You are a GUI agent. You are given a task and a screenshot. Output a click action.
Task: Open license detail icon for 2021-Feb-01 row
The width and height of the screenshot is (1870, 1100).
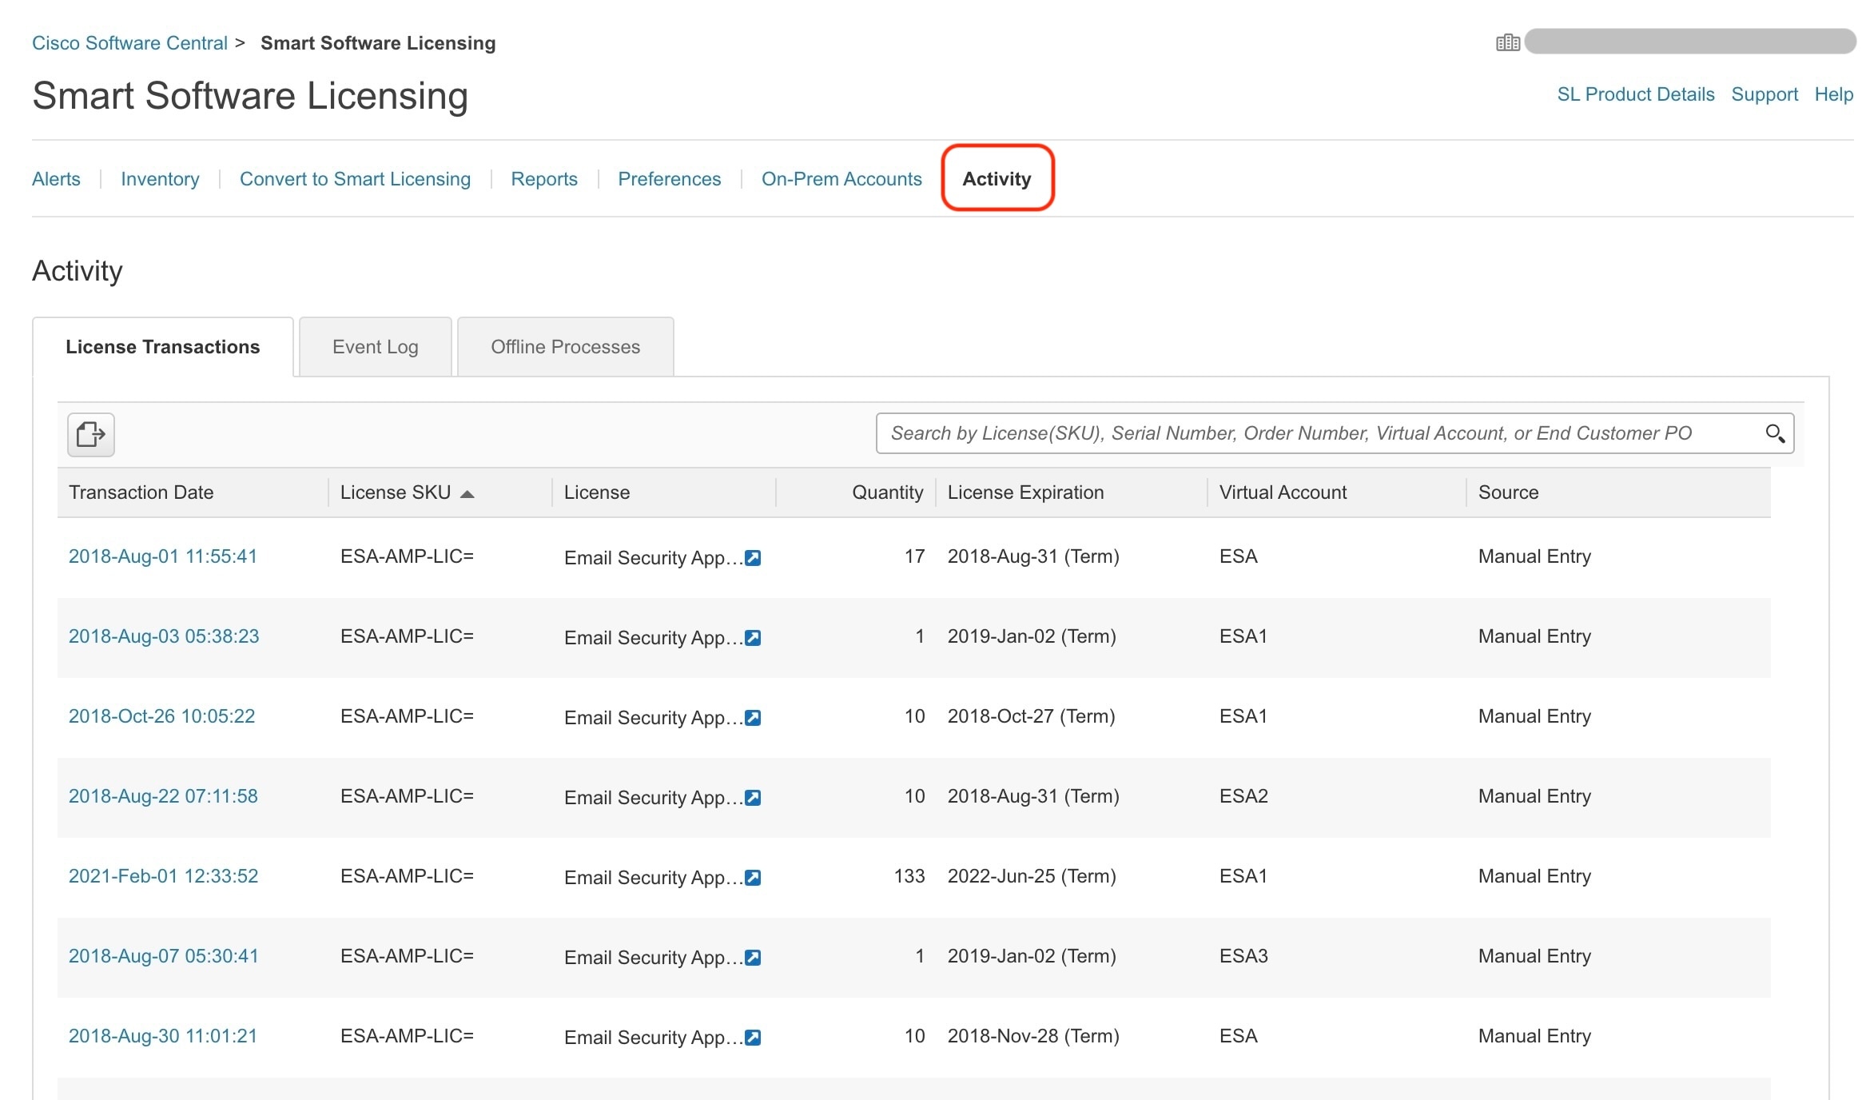pos(753,878)
